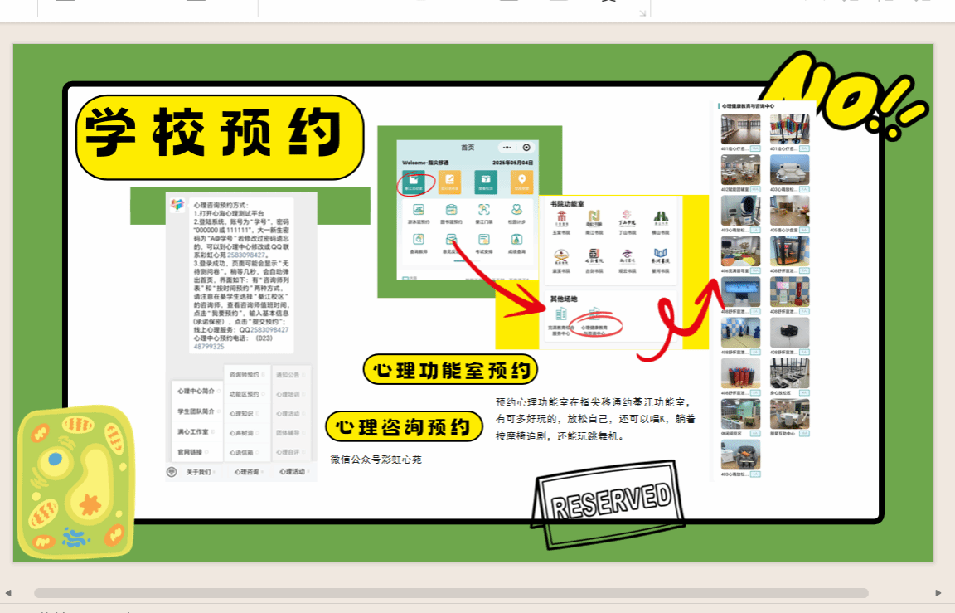Image resolution: width=955 pixels, height=613 pixels.
Task: Click the dialog launcher arrow in ribbon
Action: [641, 12]
